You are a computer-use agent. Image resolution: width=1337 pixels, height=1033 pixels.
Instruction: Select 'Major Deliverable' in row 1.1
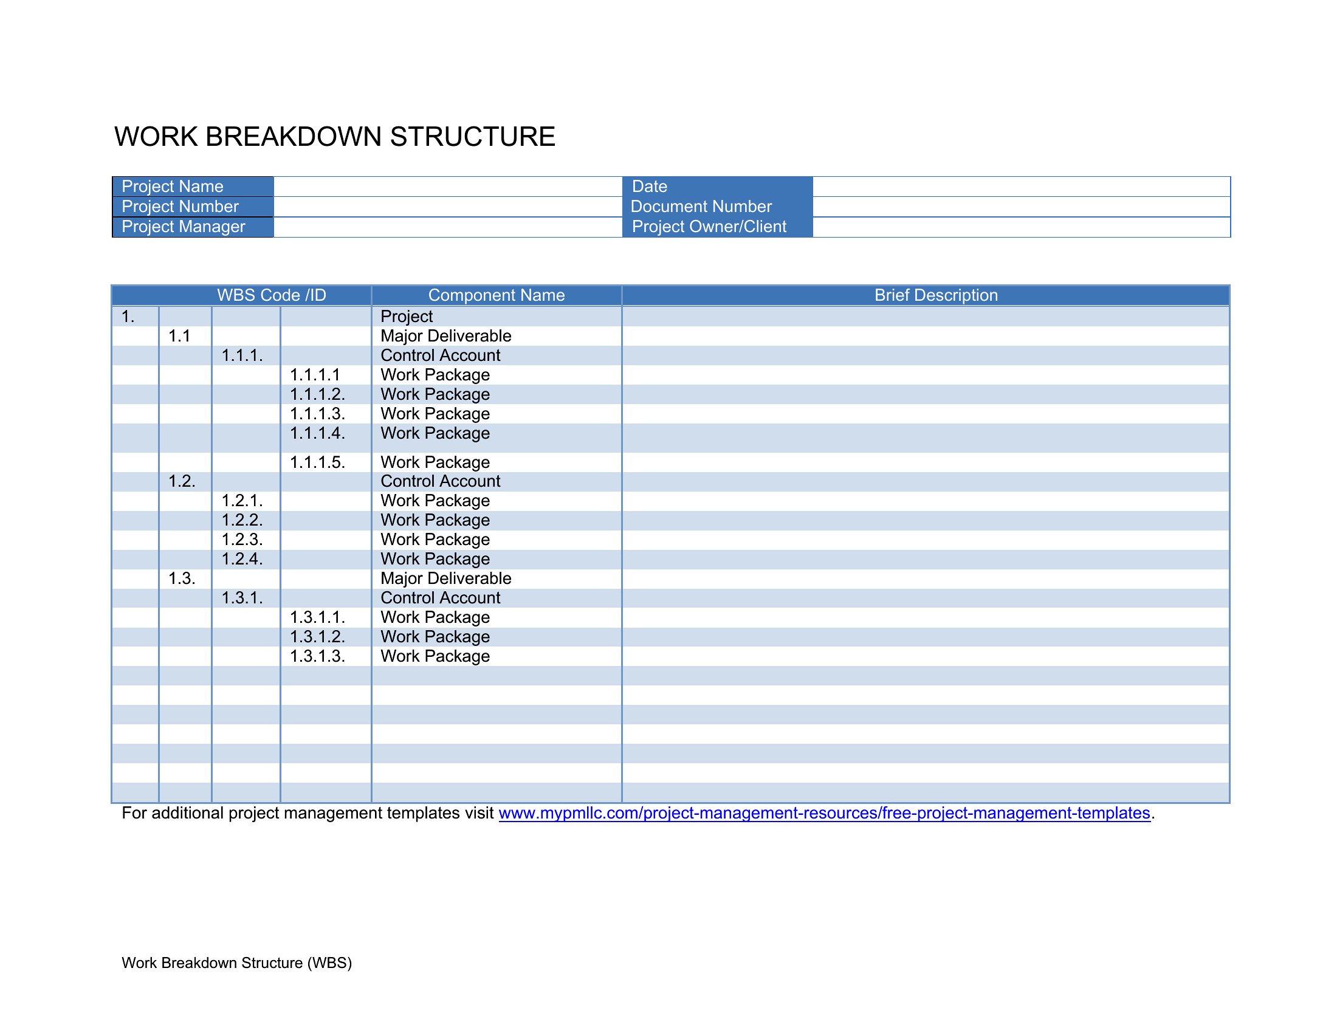[x=497, y=336]
